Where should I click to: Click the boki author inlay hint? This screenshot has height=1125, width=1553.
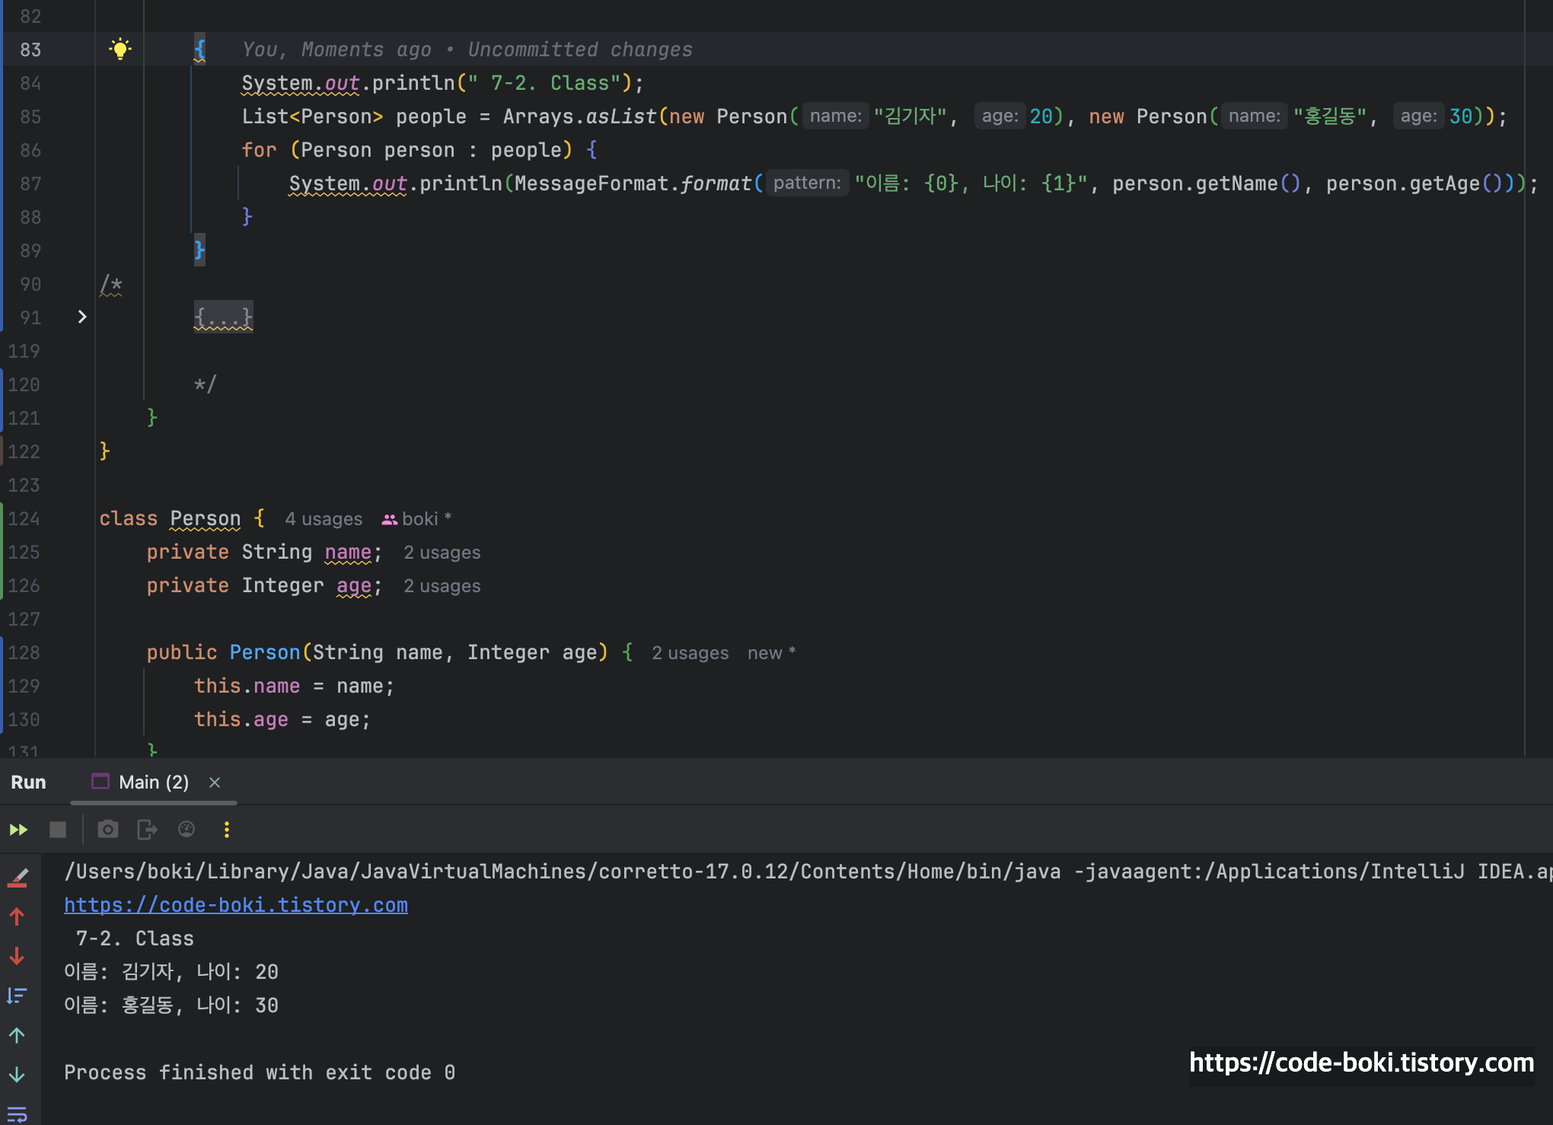tap(417, 519)
